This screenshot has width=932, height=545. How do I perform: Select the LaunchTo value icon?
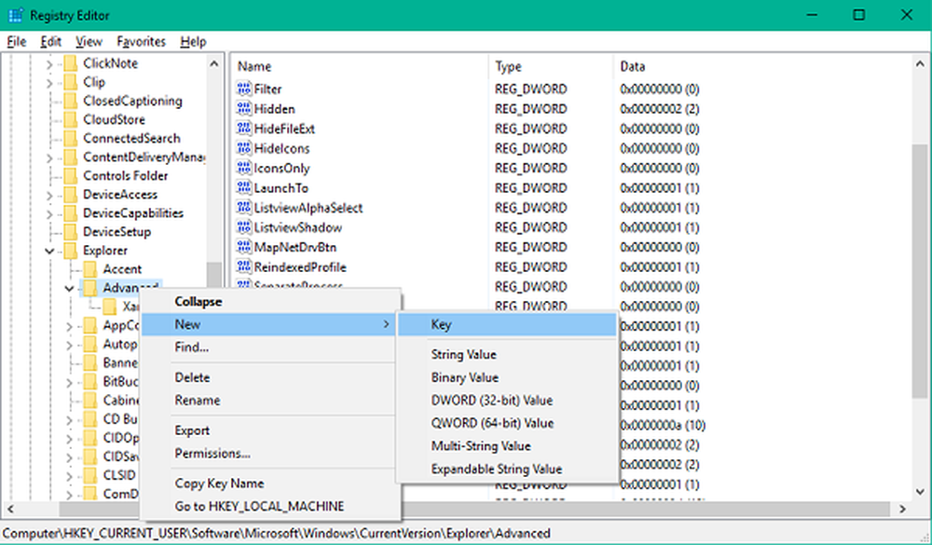tap(245, 188)
